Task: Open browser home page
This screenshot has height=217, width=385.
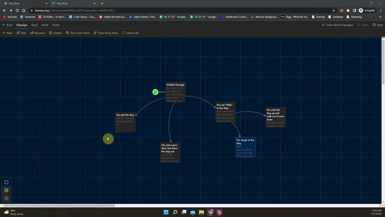Action: [x=23, y=10]
